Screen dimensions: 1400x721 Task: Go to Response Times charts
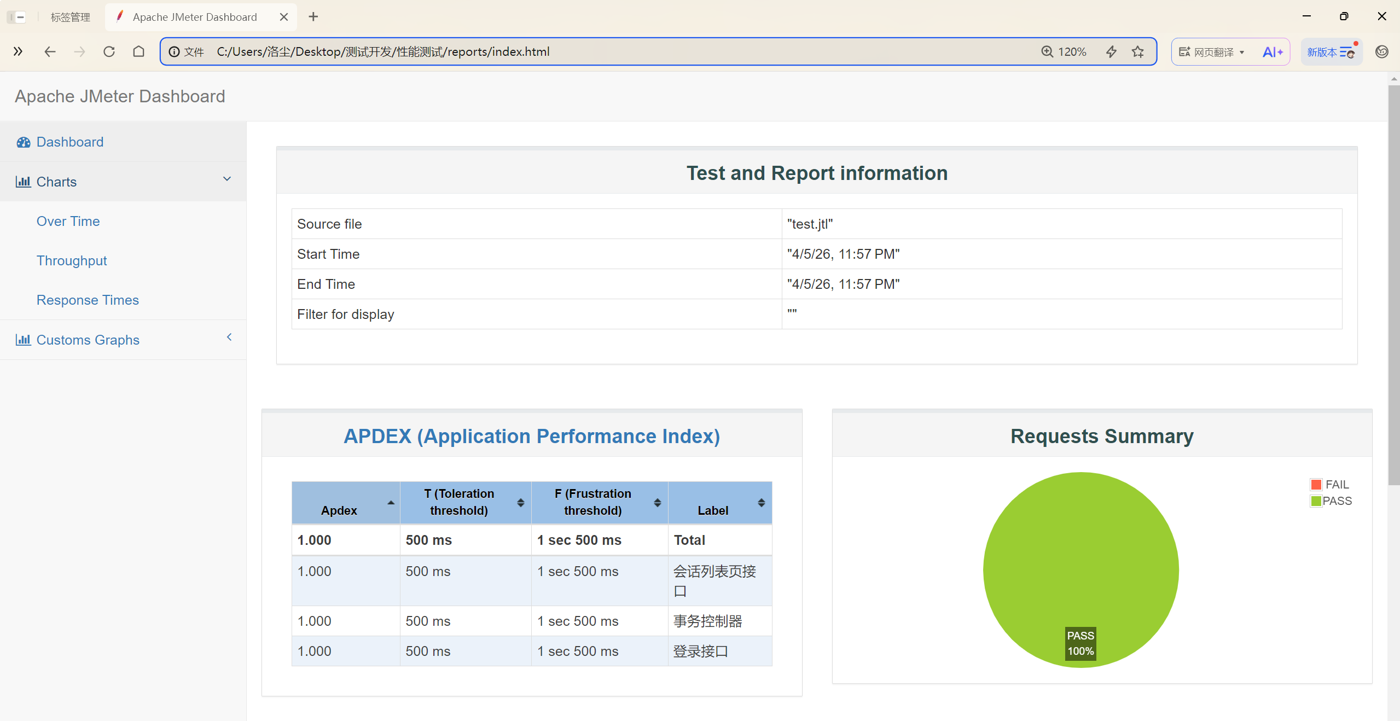pos(88,300)
